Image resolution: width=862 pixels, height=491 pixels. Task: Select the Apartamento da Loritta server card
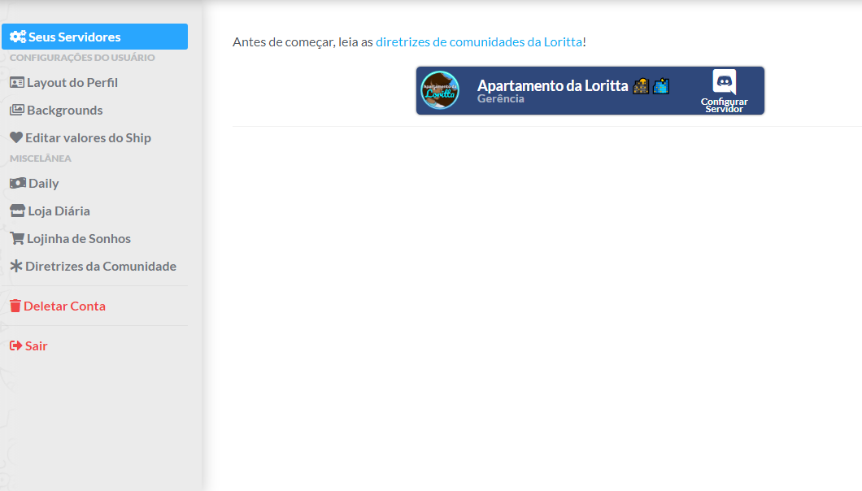point(590,90)
